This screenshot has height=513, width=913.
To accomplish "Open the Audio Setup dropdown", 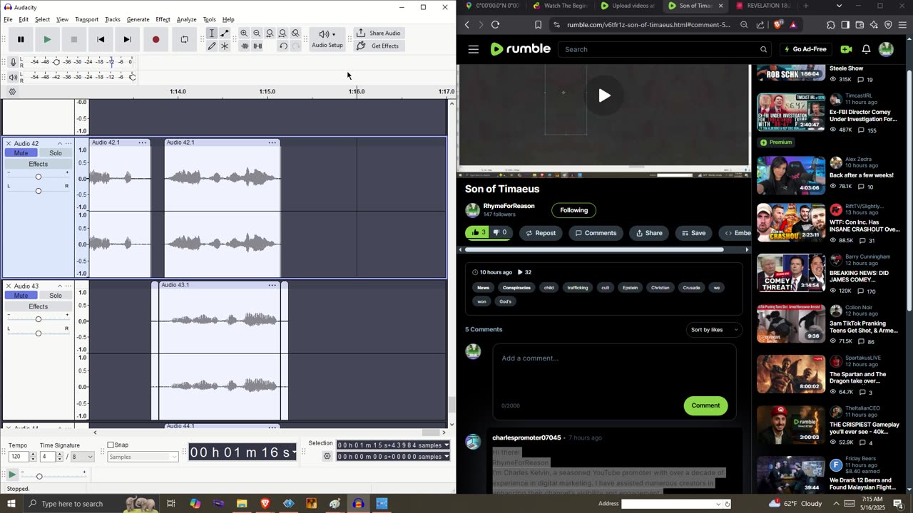I will (327, 39).
